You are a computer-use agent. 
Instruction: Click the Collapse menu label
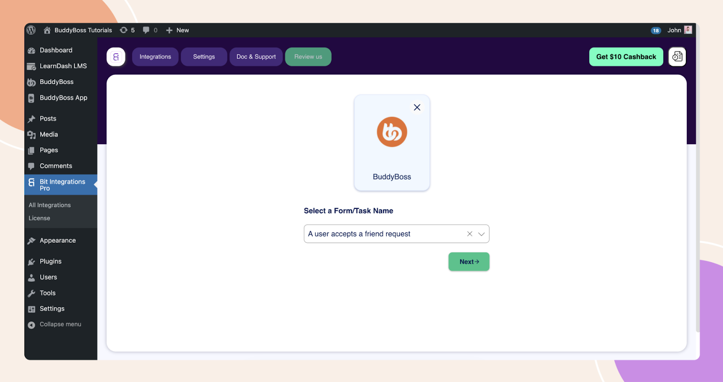click(61, 324)
